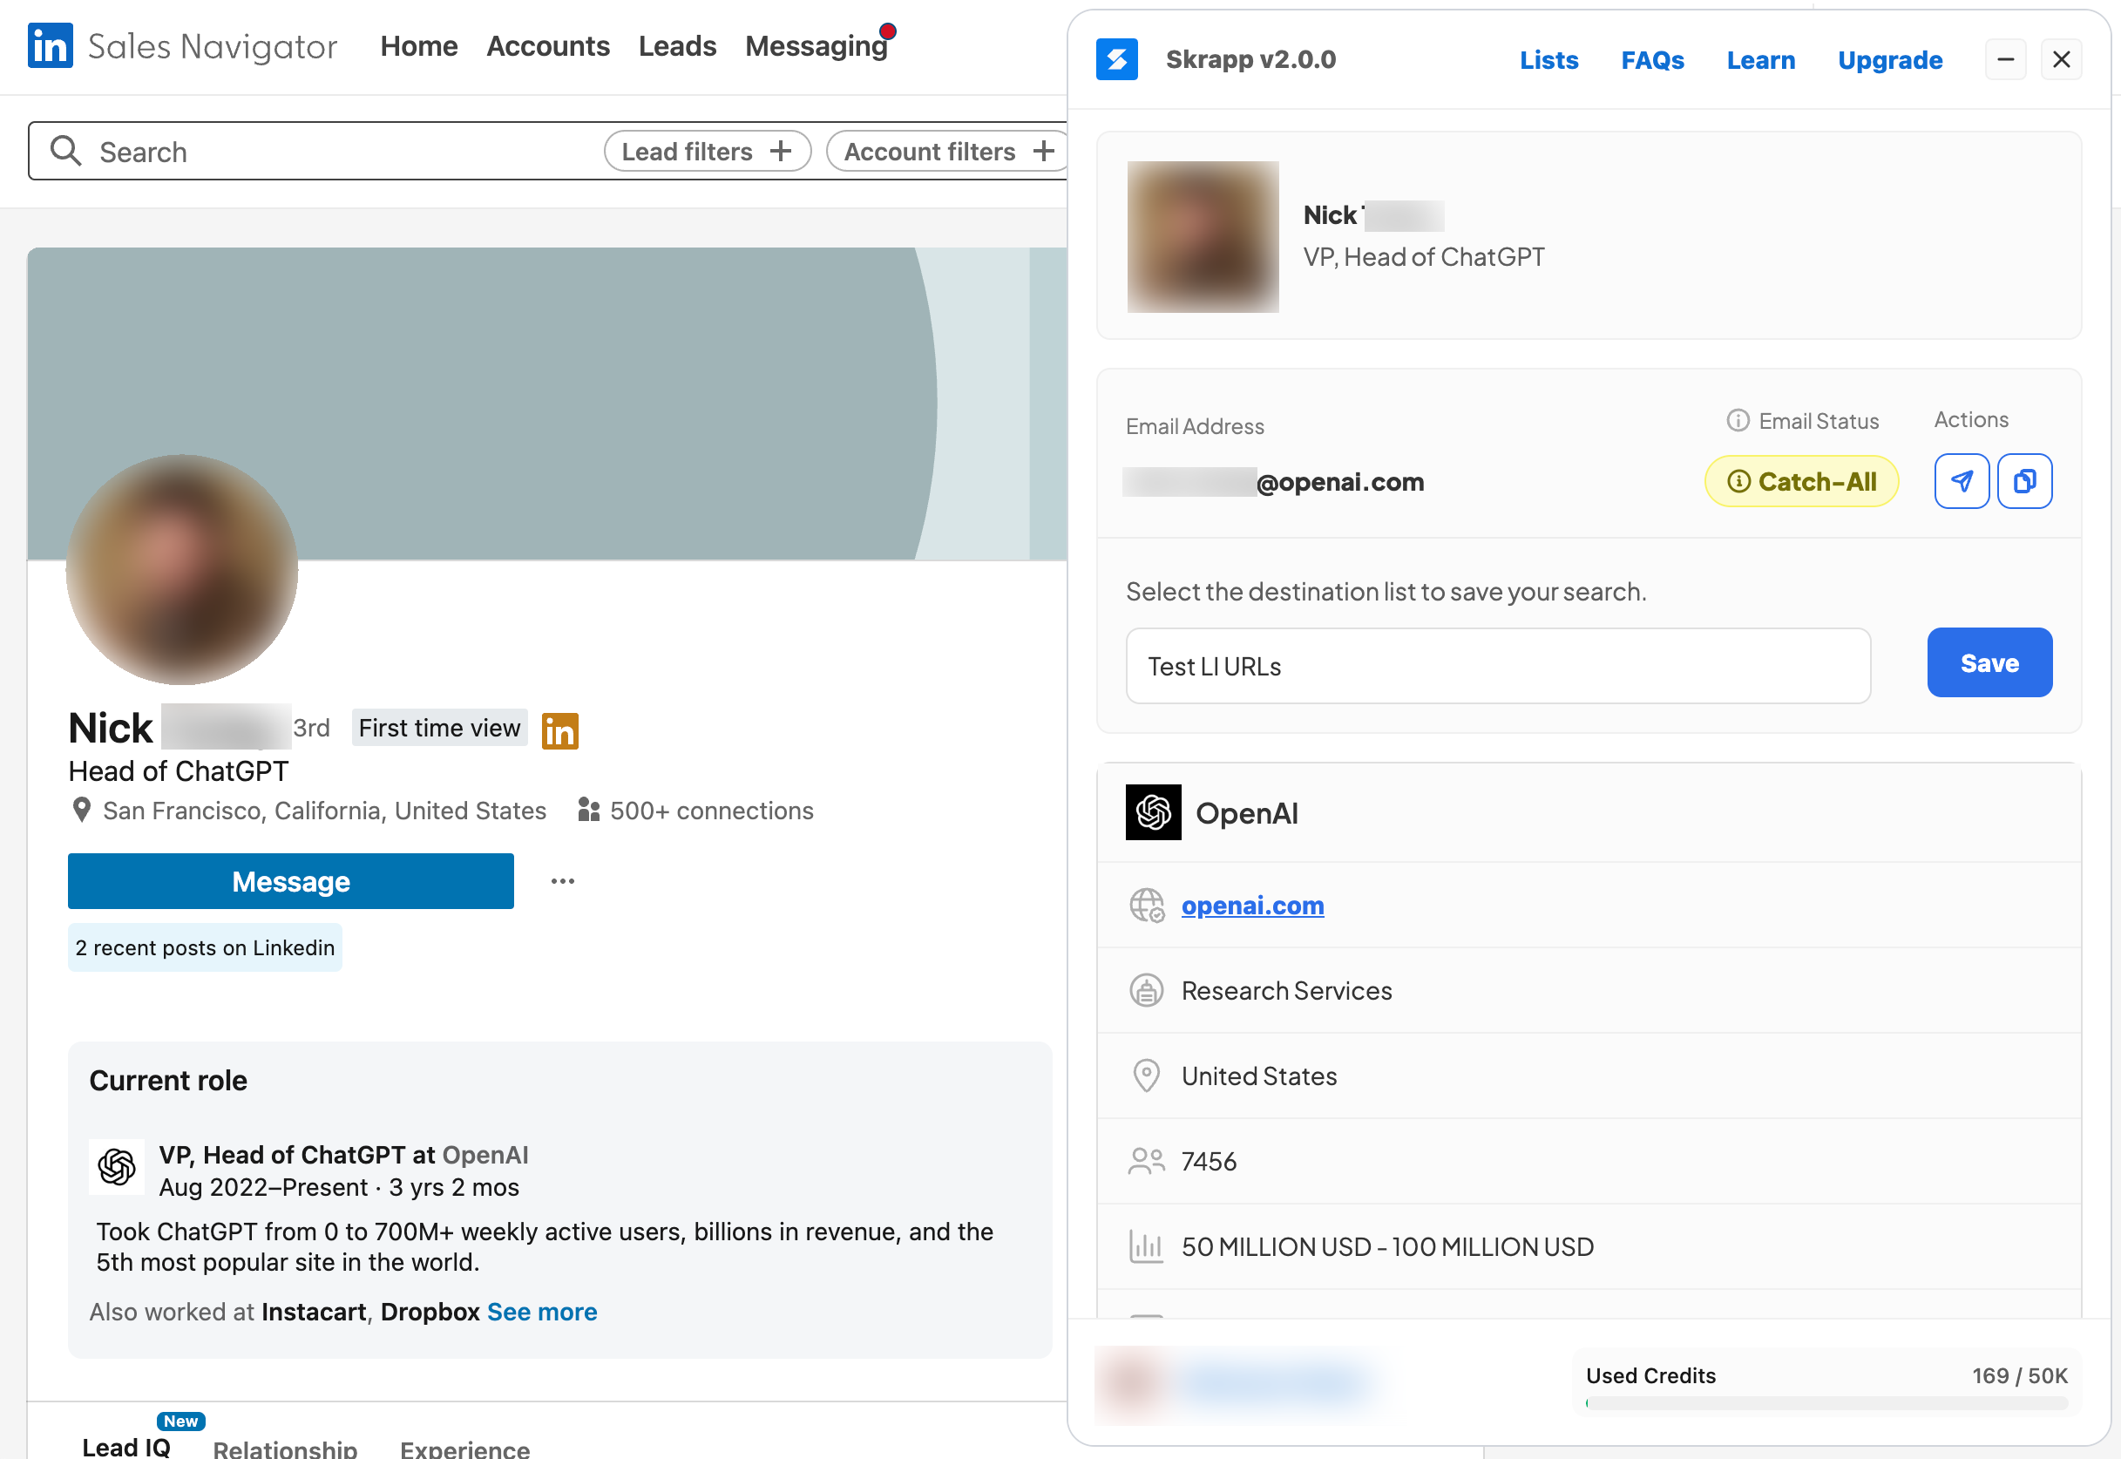Go to Home in Sales Navigator
2121x1459 pixels.
pos(418,45)
